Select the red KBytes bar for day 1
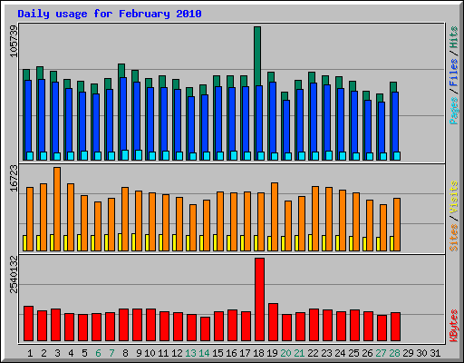The height and width of the screenshot is (363, 464). (28, 324)
